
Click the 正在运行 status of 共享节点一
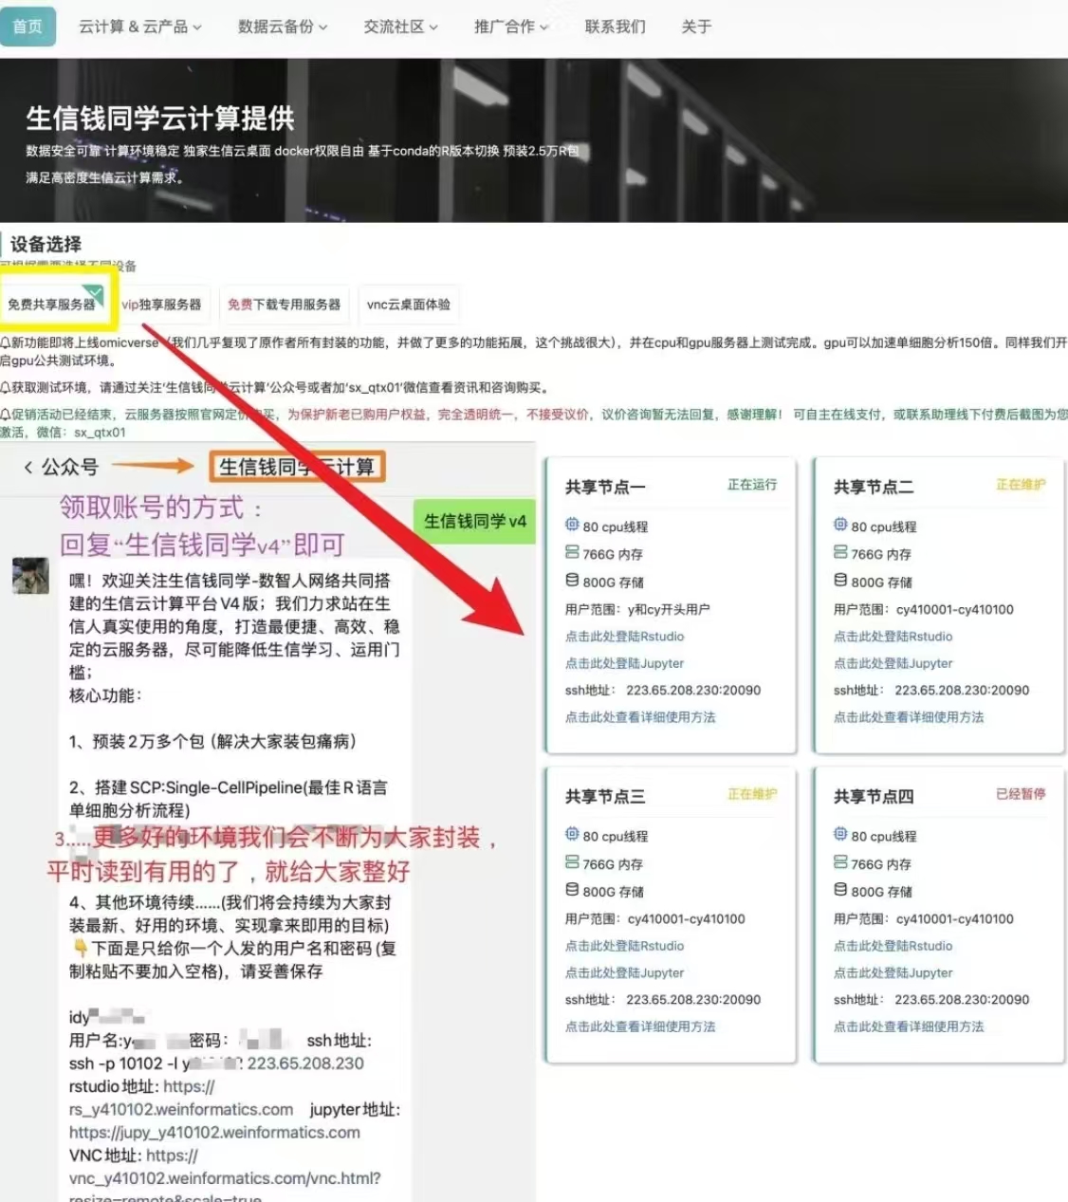752,485
